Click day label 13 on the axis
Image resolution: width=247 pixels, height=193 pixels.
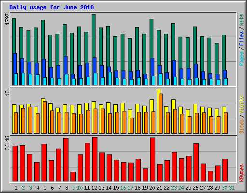coord(101,188)
